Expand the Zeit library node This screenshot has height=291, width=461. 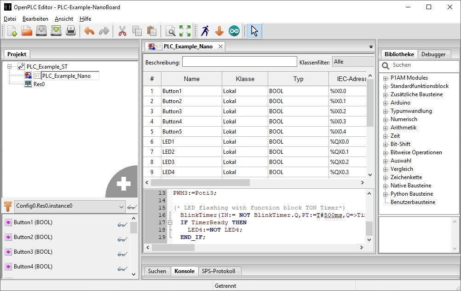point(385,136)
